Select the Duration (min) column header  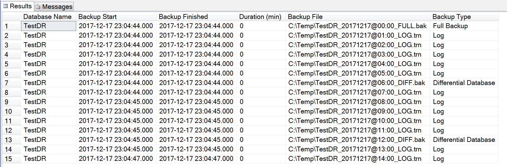pyautogui.click(x=260, y=17)
